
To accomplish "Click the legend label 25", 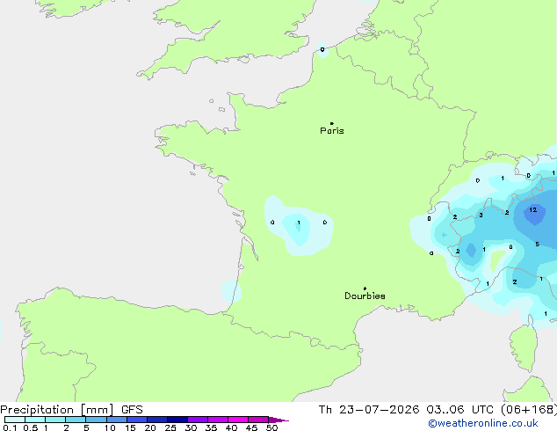I will click(170, 427).
